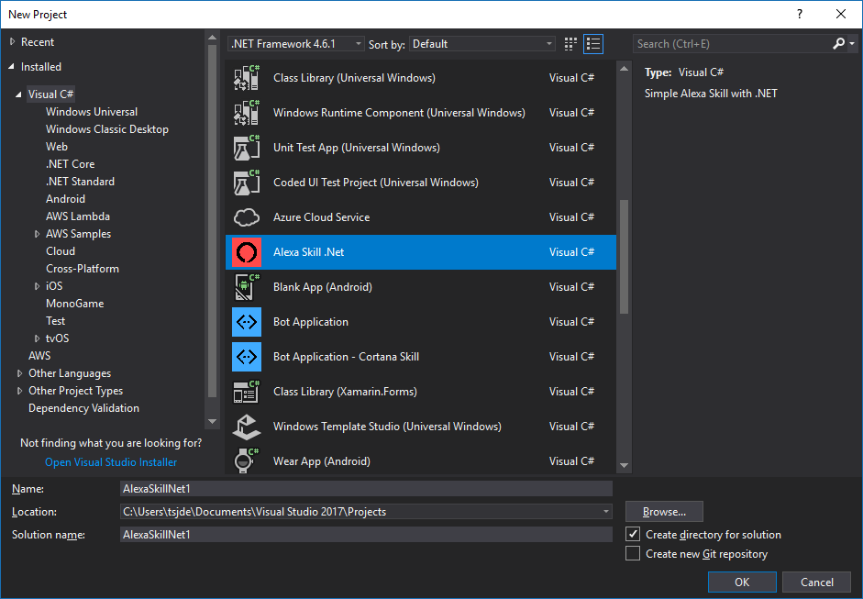Screen dimensions: 863x599
Task: Click the Windows Template Studio icon
Action: click(247, 427)
